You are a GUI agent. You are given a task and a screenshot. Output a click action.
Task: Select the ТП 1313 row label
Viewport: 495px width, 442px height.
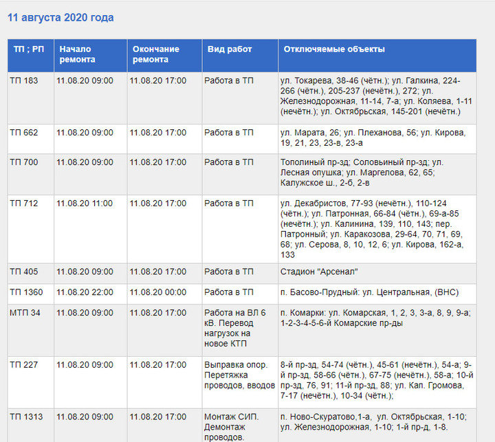(x=26, y=417)
